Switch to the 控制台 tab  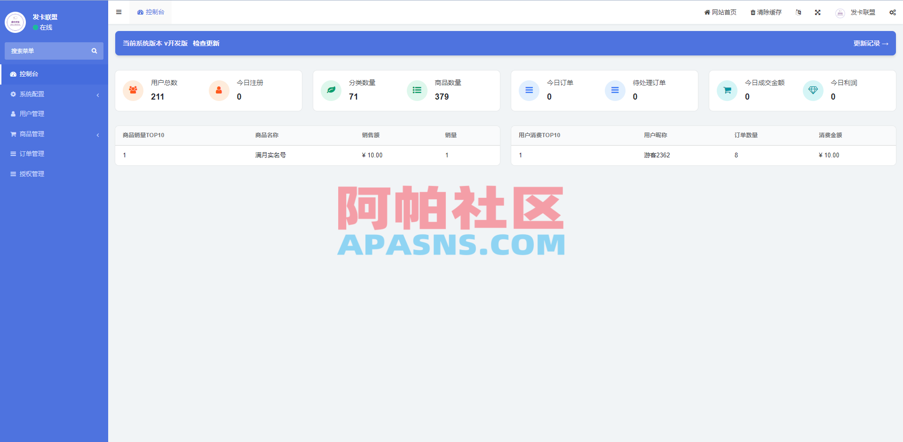(x=150, y=12)
